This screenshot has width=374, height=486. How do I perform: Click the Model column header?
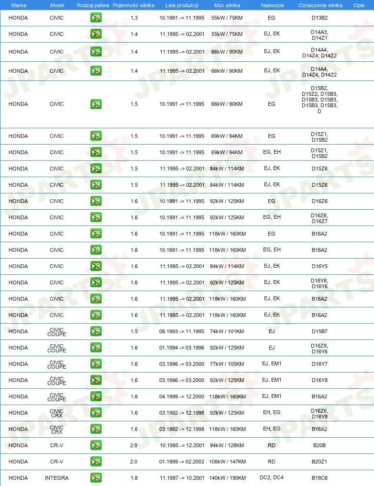57,5
